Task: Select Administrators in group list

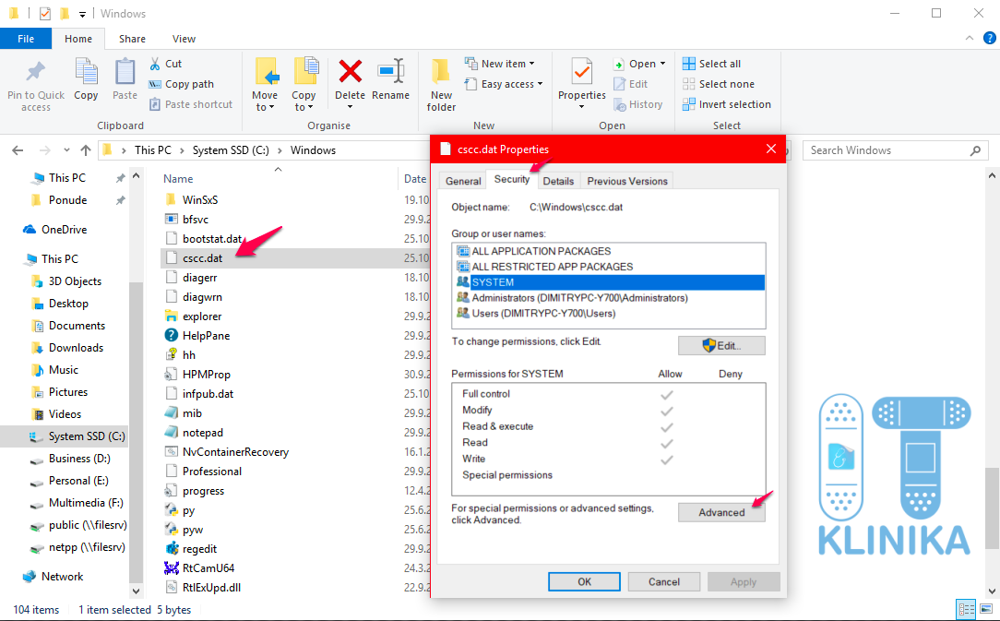Action: point(579,298)
